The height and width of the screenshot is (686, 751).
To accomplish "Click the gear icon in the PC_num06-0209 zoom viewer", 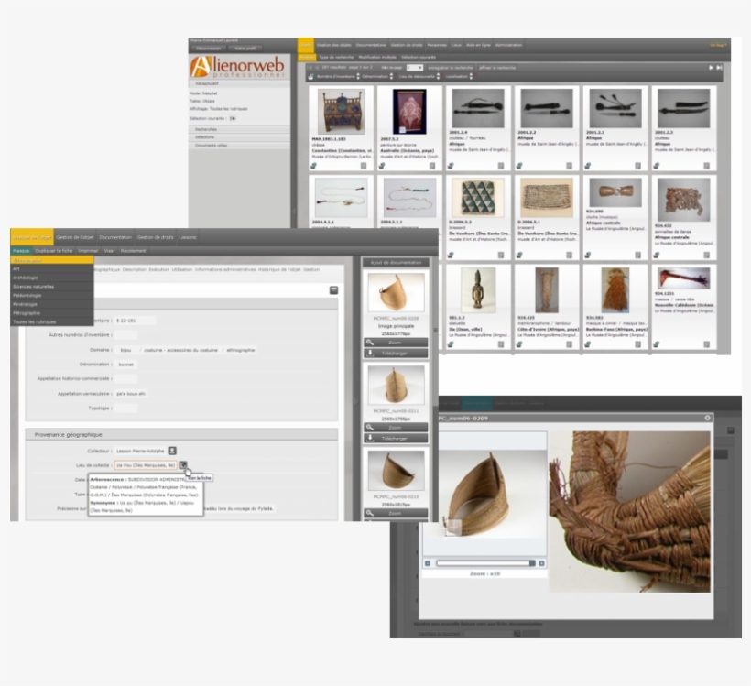I will [708, 418].
